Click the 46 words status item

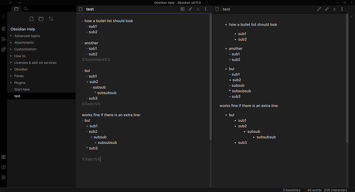point(314,190)
